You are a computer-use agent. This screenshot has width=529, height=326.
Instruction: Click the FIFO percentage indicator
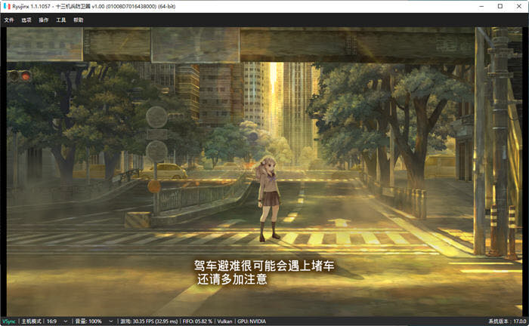click(198, 321)
